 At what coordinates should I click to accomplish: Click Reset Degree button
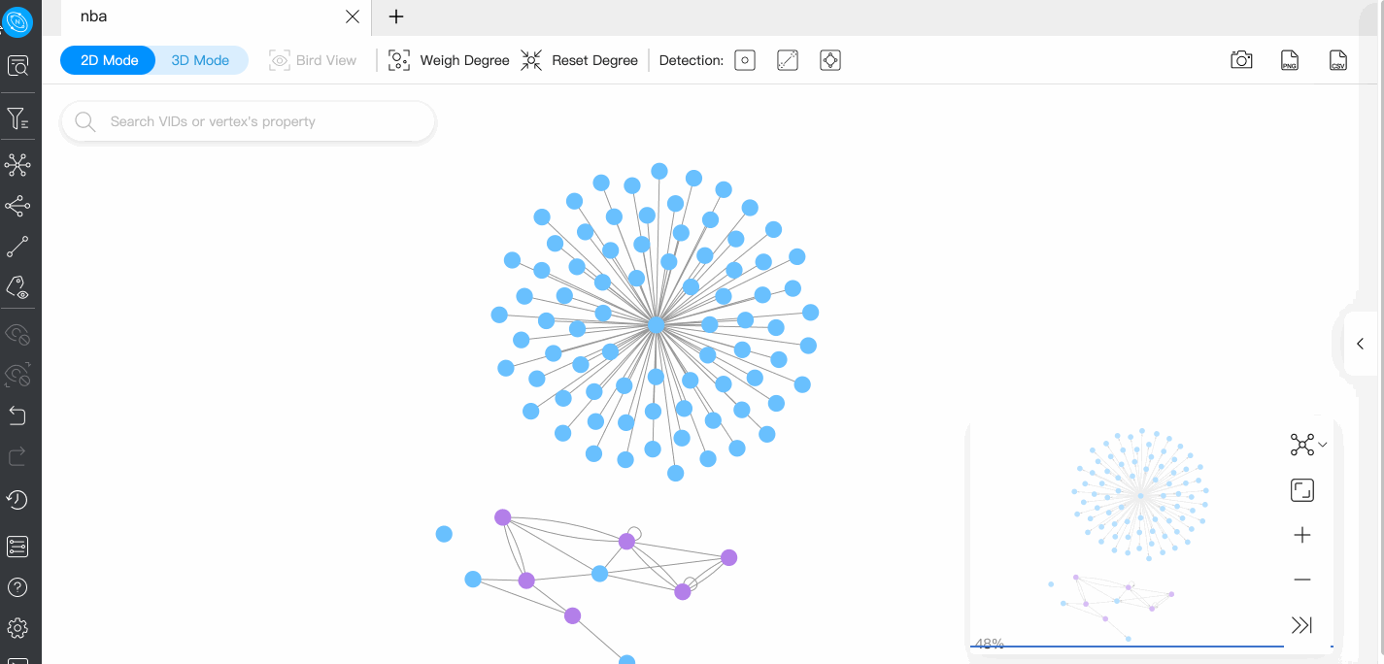tap(580, 60)
